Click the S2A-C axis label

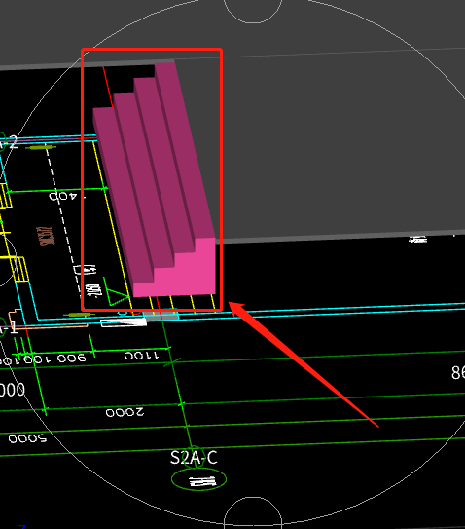click(x=194, y=458)
